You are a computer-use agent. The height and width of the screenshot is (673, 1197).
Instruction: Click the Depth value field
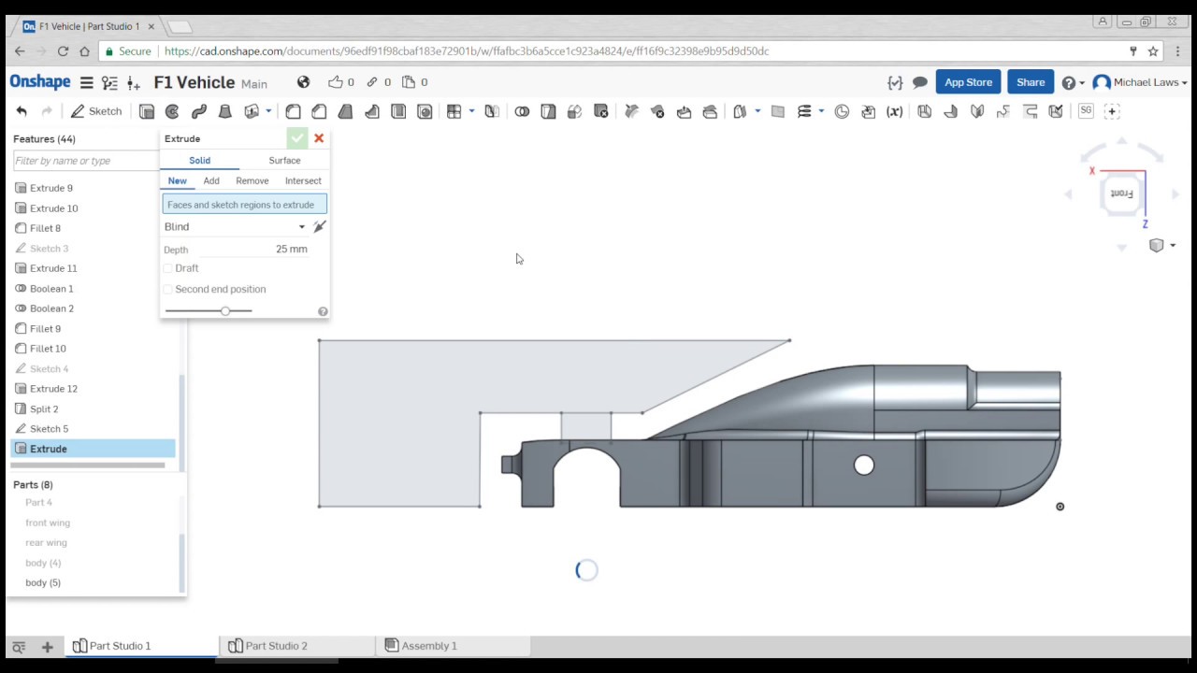(x=253, y=250)
